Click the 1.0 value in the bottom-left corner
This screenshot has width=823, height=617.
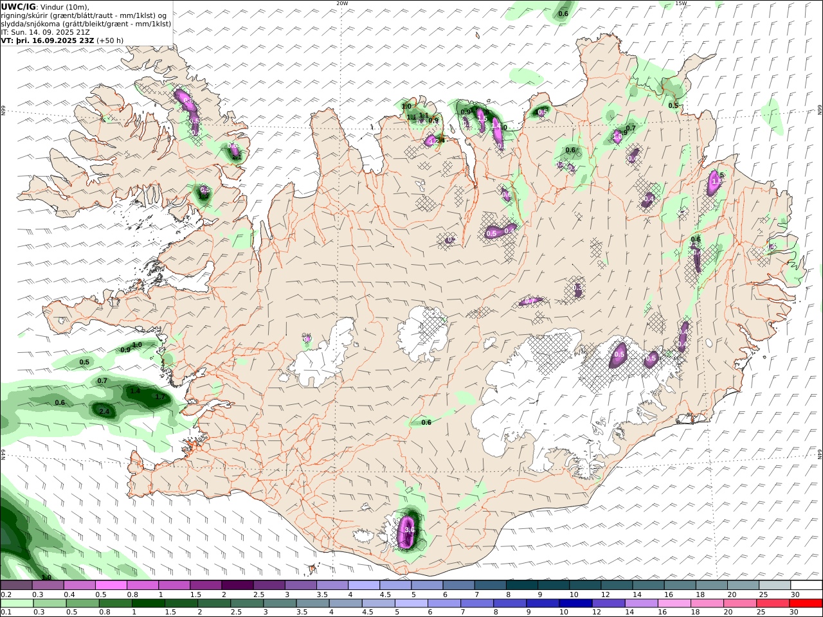tap(46, 577)
